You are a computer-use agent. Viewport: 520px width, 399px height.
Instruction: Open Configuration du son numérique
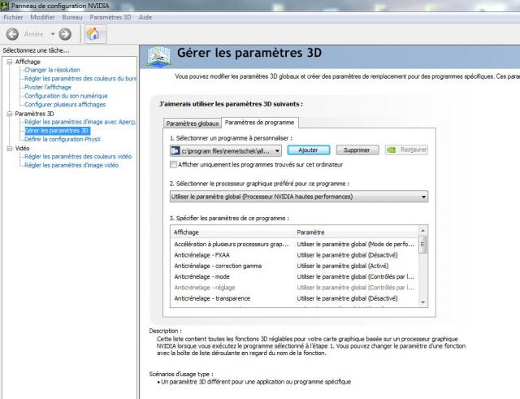coord(66,96)
